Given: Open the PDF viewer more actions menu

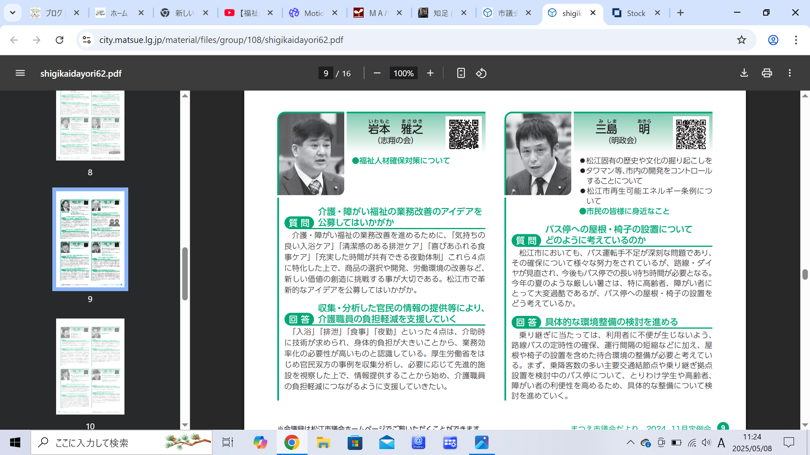Looking at the screenshot, I should click(x=790, y=73).
